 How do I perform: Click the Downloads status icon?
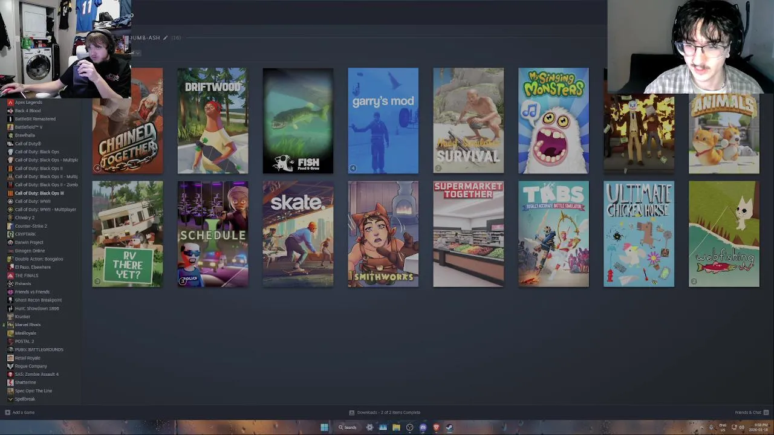point(351,412)
